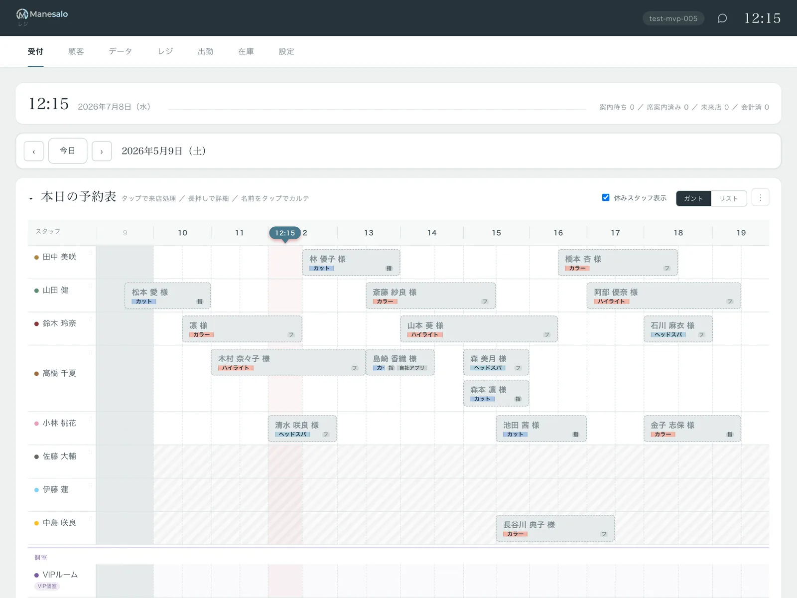Open 松本 愛 様 reservation card
The width and height of the screenshot is (797, 598).
[168, 296]
